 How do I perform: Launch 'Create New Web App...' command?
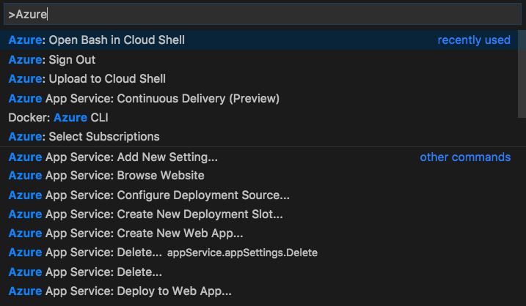coord(125,233)
